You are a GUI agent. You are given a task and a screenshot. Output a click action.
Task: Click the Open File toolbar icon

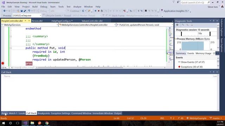(18, 11)
